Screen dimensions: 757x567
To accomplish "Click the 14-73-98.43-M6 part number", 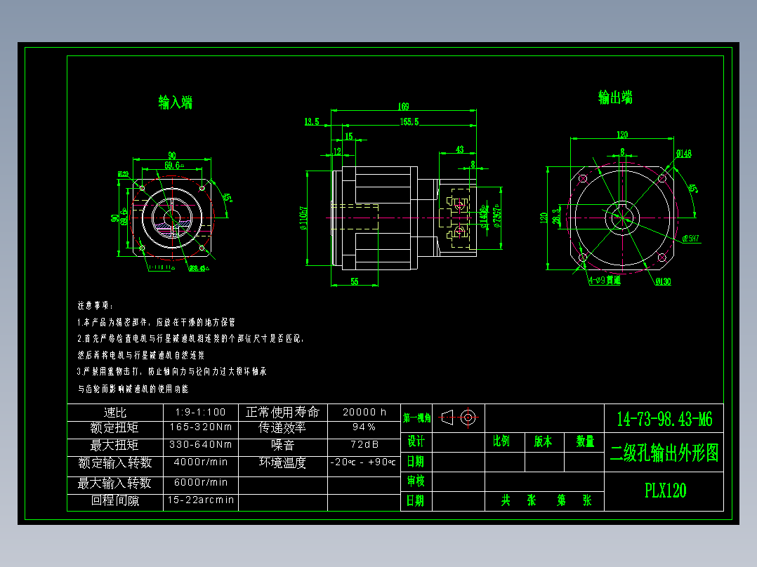I will pyautogui.click(x=663, y=418).
